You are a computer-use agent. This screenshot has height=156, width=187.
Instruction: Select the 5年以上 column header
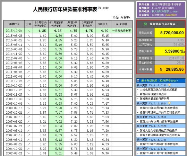click(x=103, y=24)
